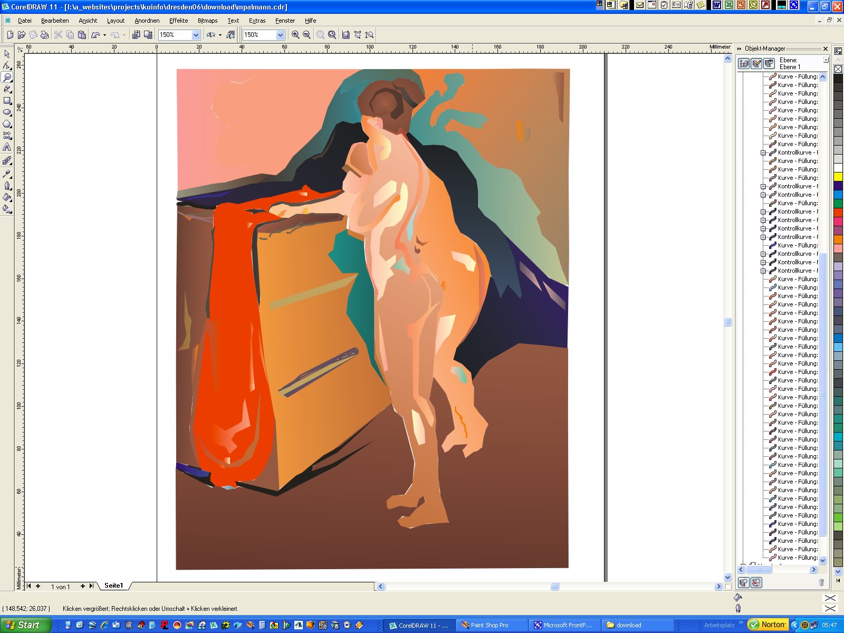
Task: Open the first 150% zoom dropdown
Action: click(x=196, y=35)
